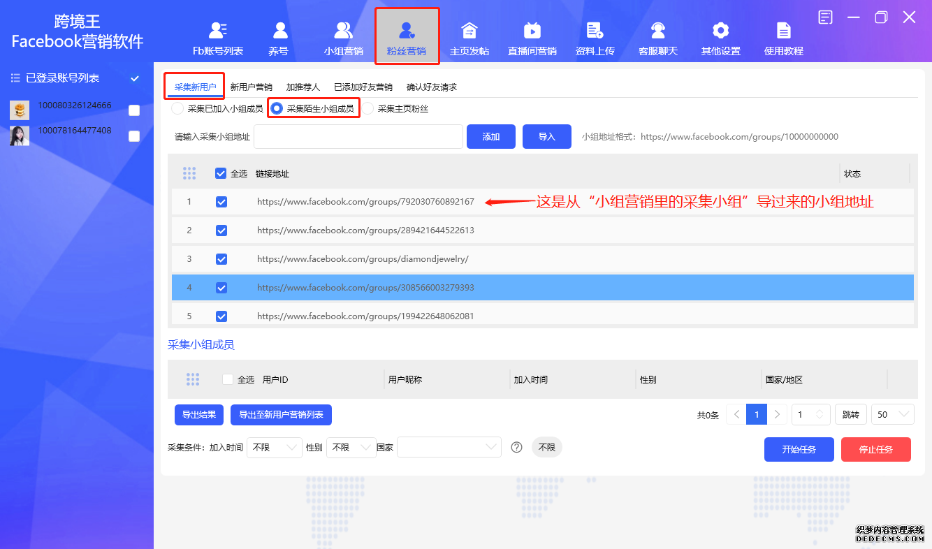Change page size from 50 dropdown
This screenshot has height=549, width=932.
pos(892,413)
